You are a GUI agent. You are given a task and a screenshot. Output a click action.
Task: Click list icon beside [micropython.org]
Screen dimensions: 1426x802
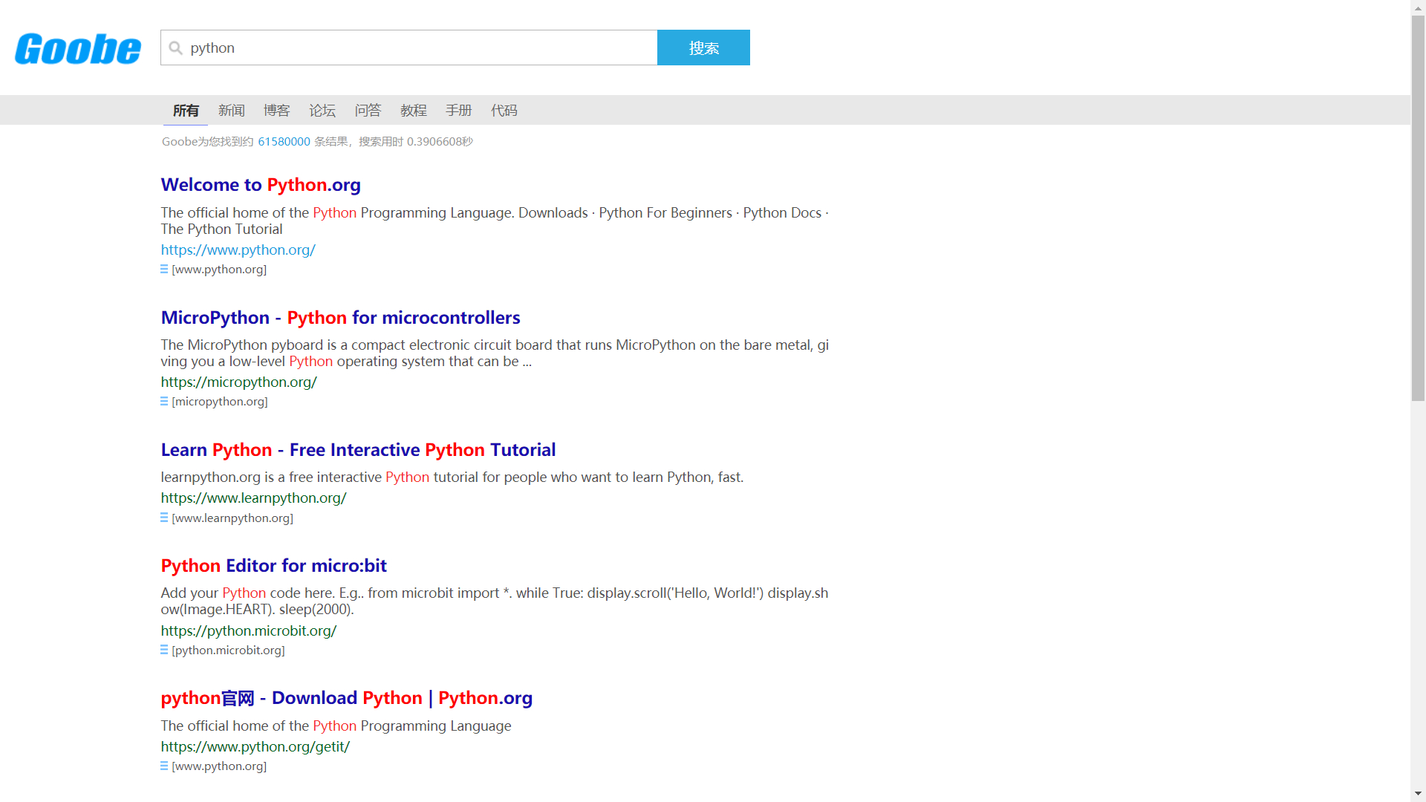click(164, 401)
